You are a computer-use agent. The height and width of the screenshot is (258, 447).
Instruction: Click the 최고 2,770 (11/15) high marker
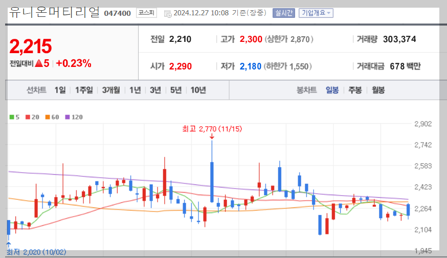tap(212, 129)
